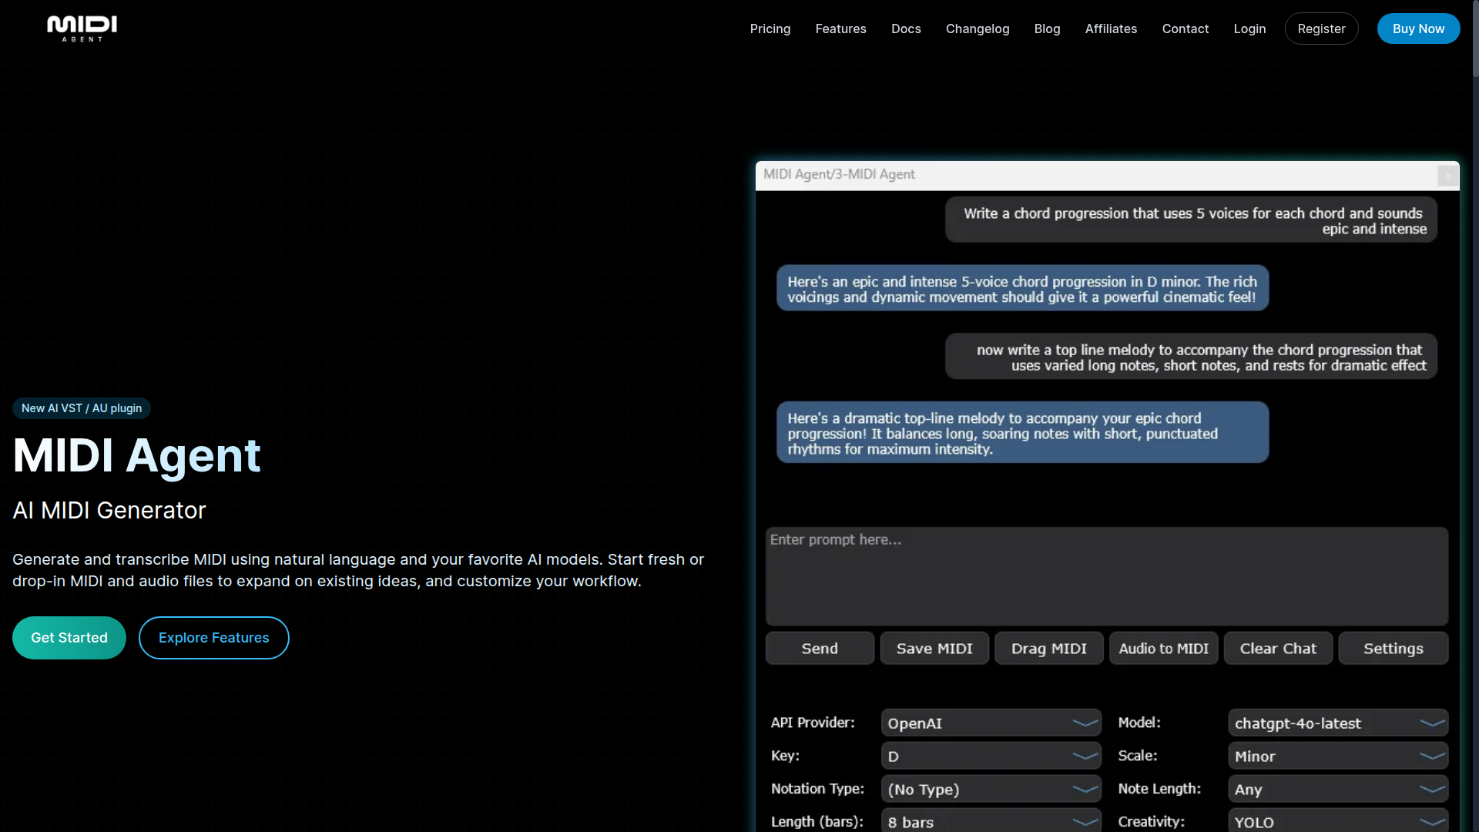
Task: Expand the API Provider dropdown
Action: point(991,723)
